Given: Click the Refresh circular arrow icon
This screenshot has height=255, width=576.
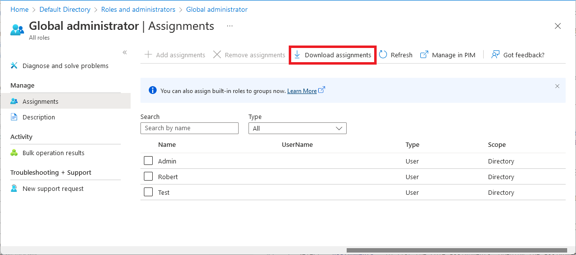Looking at the screenshot, I should point(383,55).
